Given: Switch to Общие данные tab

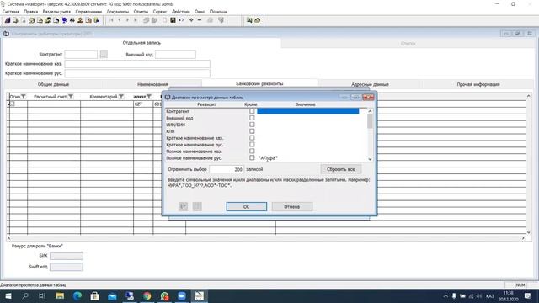Looking at the screenshot, I should 53,84.
